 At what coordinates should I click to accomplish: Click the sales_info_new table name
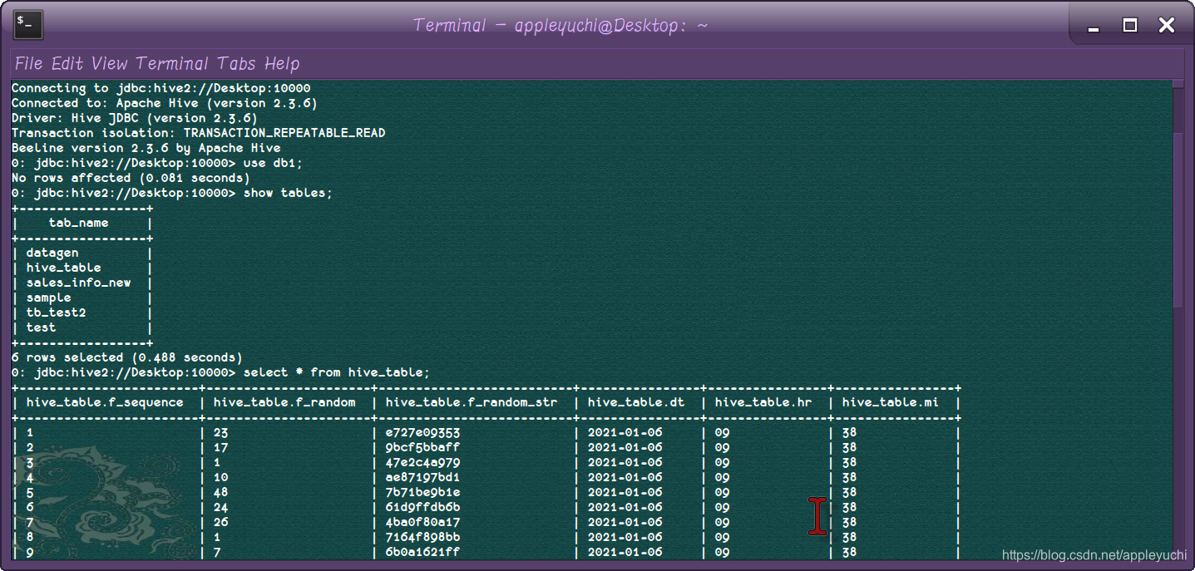[79, 282]
